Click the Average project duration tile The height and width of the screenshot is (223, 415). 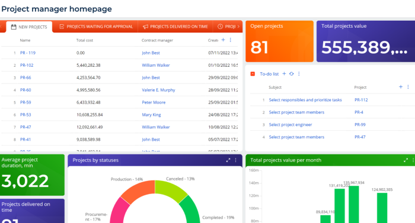pyautogui.click(x=32, y=175)
